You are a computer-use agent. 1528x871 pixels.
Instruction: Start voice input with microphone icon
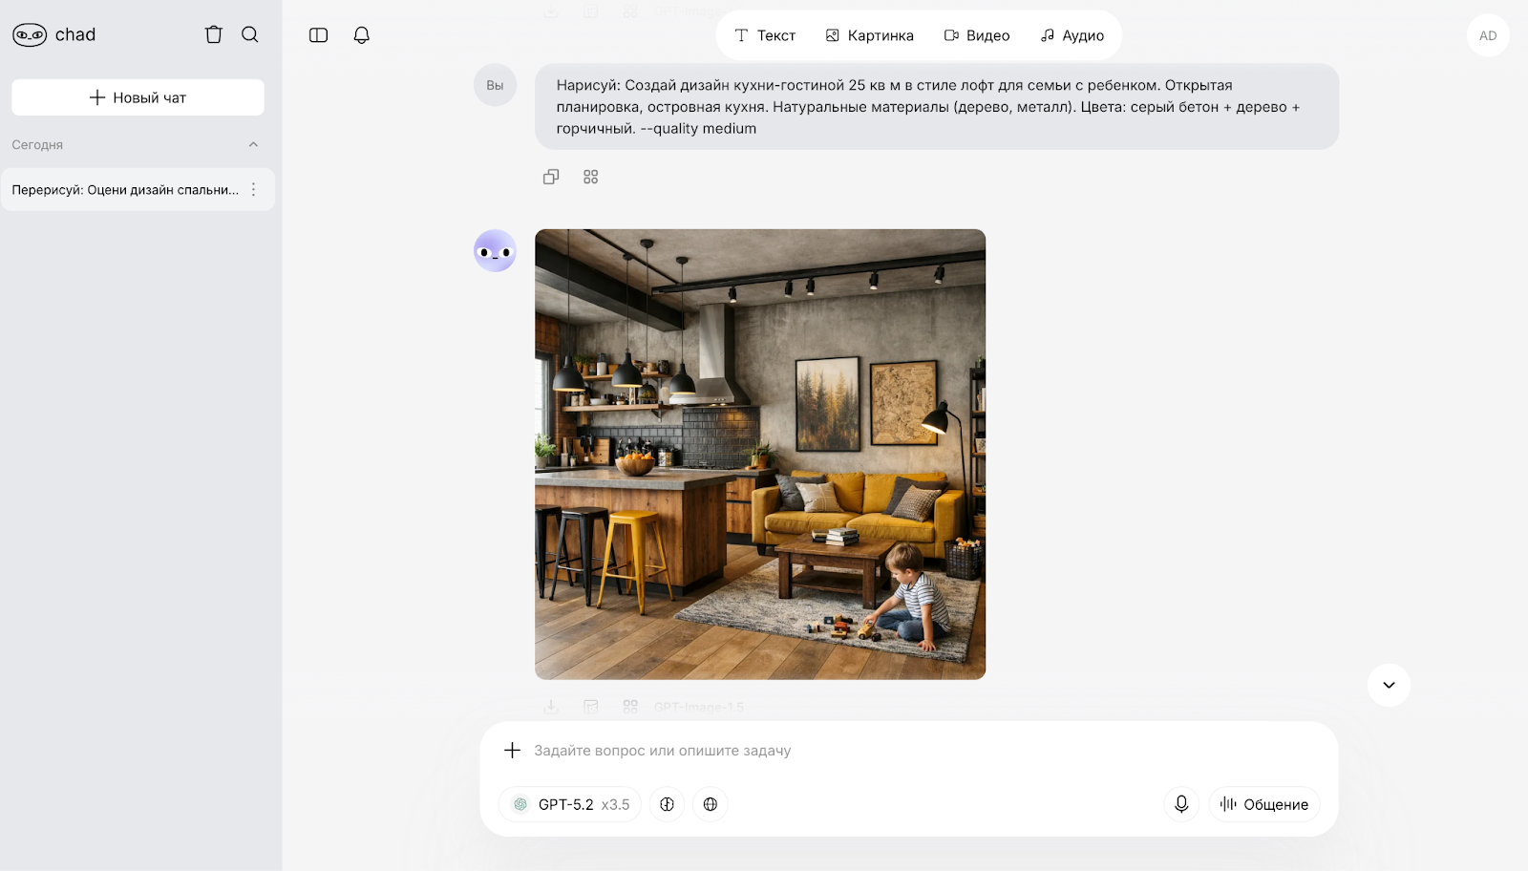pyautogui.click(x=1181, y=804)
